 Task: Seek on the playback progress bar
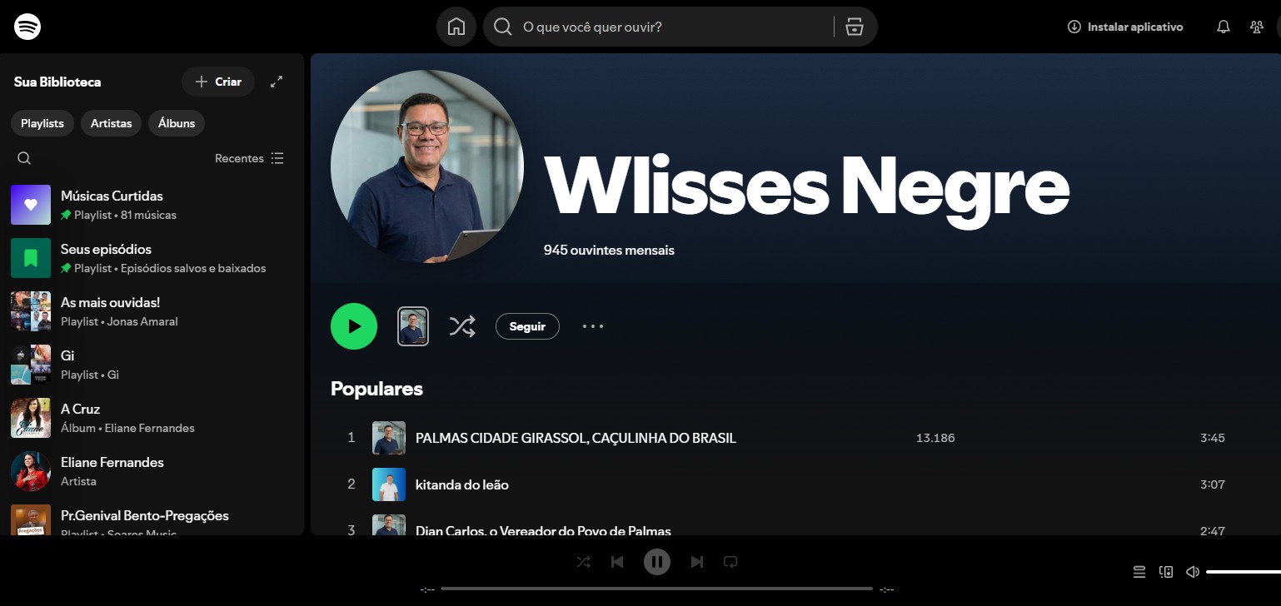[x=657, y=589]
